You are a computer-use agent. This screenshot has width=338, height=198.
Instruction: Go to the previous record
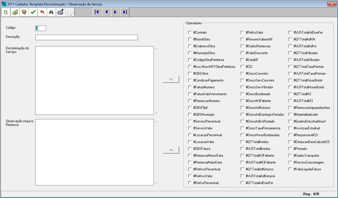click(106, 12)
